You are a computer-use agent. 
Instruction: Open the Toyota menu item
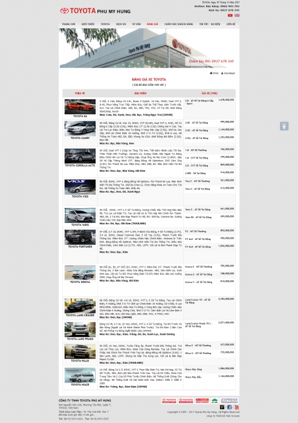point(105,24)
